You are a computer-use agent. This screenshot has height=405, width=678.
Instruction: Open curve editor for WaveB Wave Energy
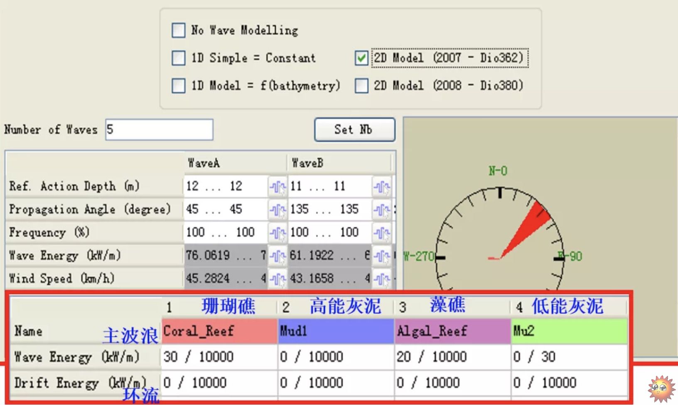point(381,256)
